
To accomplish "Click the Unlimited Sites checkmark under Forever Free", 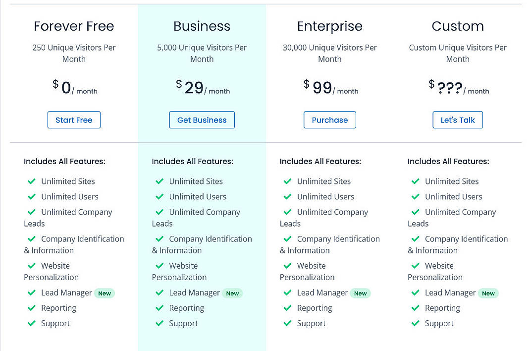I will point(32,181).
